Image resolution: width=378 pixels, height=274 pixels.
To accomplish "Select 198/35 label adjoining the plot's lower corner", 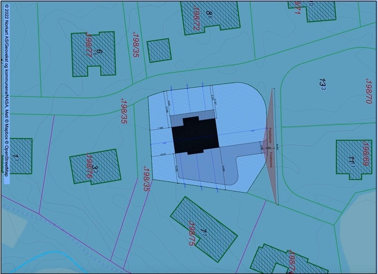I will 146,178.
